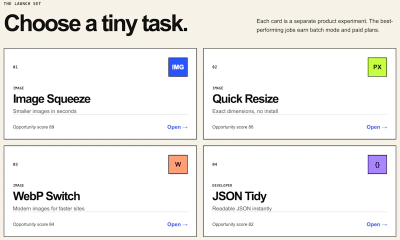Viewport: 400px width, 240px height.
Task: Click 'Opportunity score 82' text
Action: tap(233, 224)
